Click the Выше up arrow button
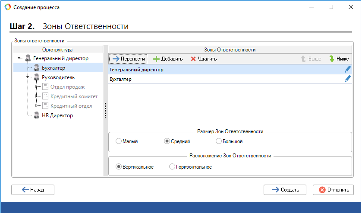 (311, 59)
